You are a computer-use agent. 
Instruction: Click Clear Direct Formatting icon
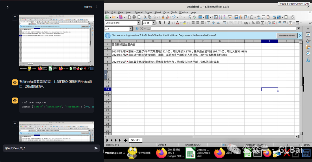tap(168, 17)
